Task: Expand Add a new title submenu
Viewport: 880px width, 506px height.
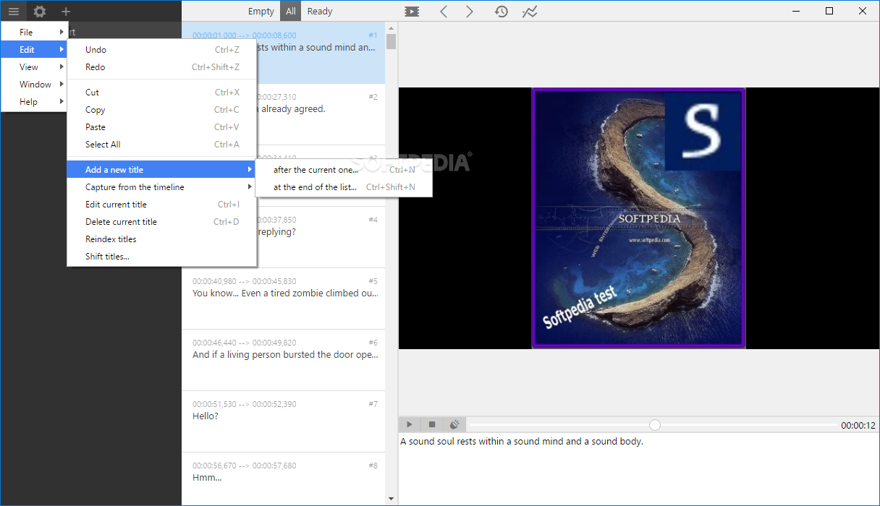Action: tap(162, 170)
